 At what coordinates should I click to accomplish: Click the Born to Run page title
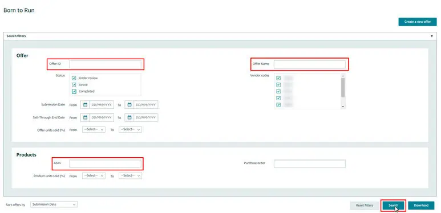19,10
